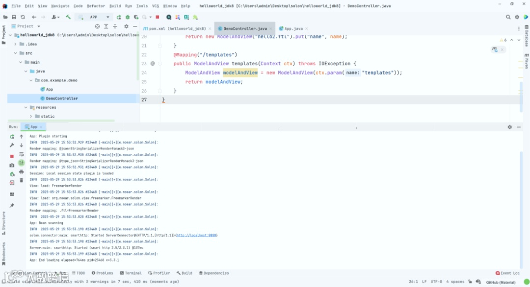Click the Exit icon in Run panel

coord(12,183)
